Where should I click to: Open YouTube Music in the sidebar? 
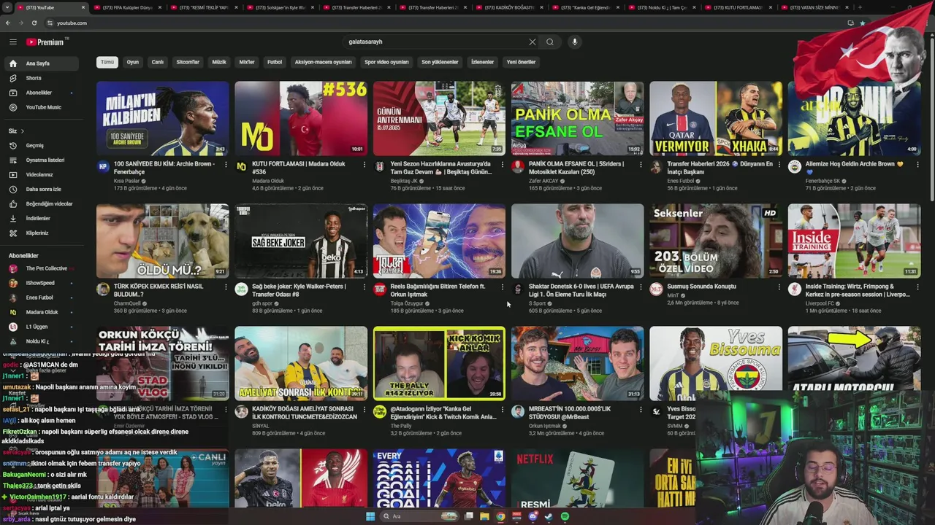coord(41,107)
